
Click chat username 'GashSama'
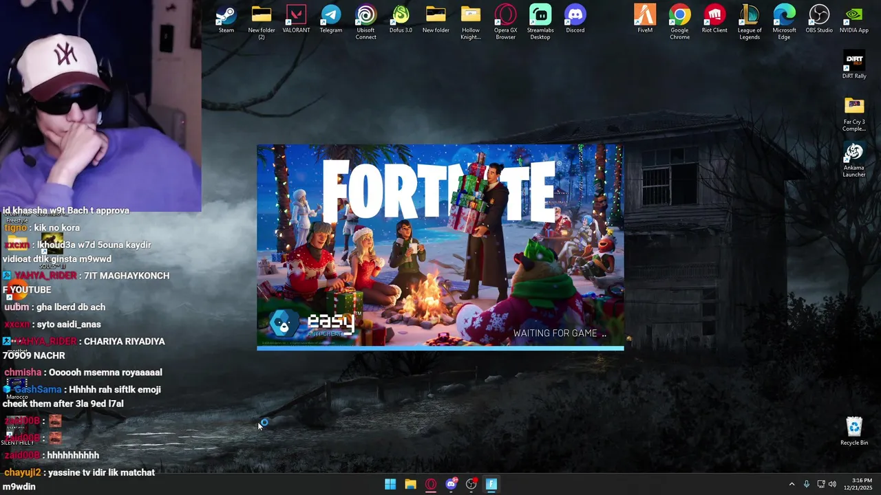pyautogui.click(x=38, y=389)
